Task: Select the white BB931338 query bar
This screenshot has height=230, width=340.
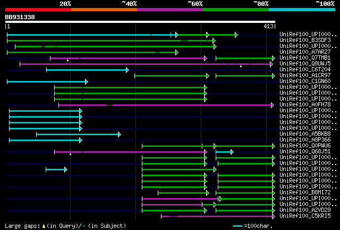Action: pos(140,22)
